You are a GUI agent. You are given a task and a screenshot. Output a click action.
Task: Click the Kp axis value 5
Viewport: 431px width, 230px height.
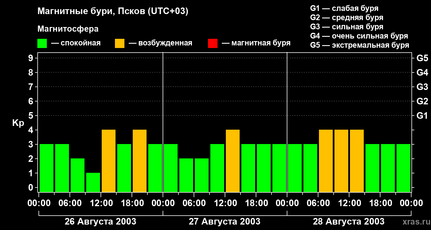31,116
